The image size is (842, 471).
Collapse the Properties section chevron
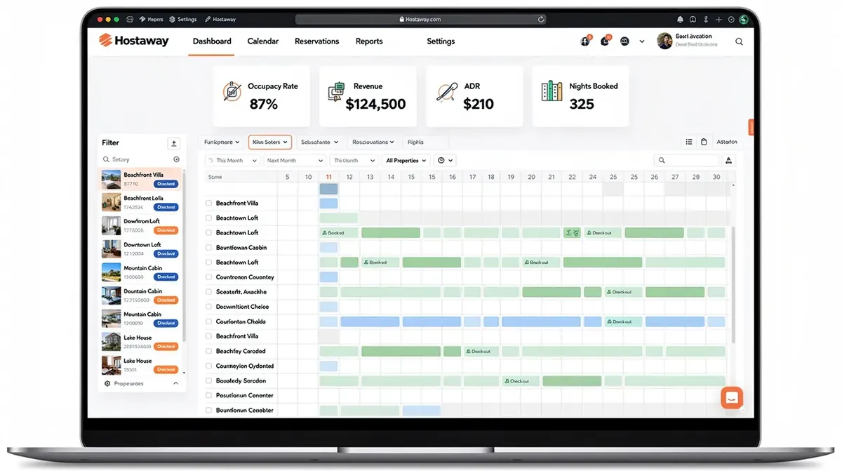click(175, 383)
